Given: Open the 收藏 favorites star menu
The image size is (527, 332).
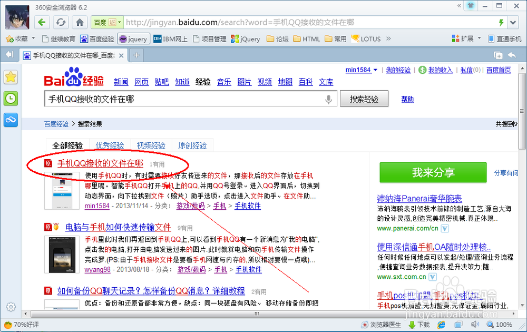Looking at the screenshot, I should click(x=20, y=39).
